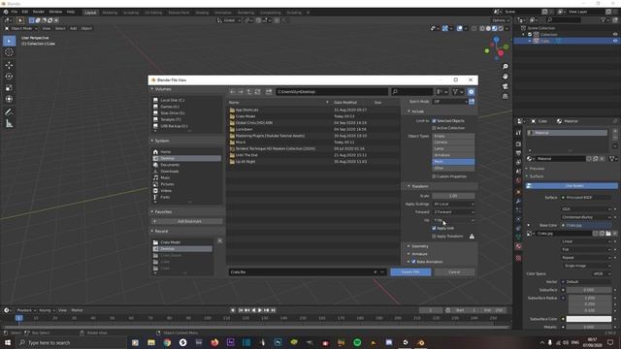621x349 pixels.
Task: Toggle Cube visibility eye in outliner
Action: 615,41
